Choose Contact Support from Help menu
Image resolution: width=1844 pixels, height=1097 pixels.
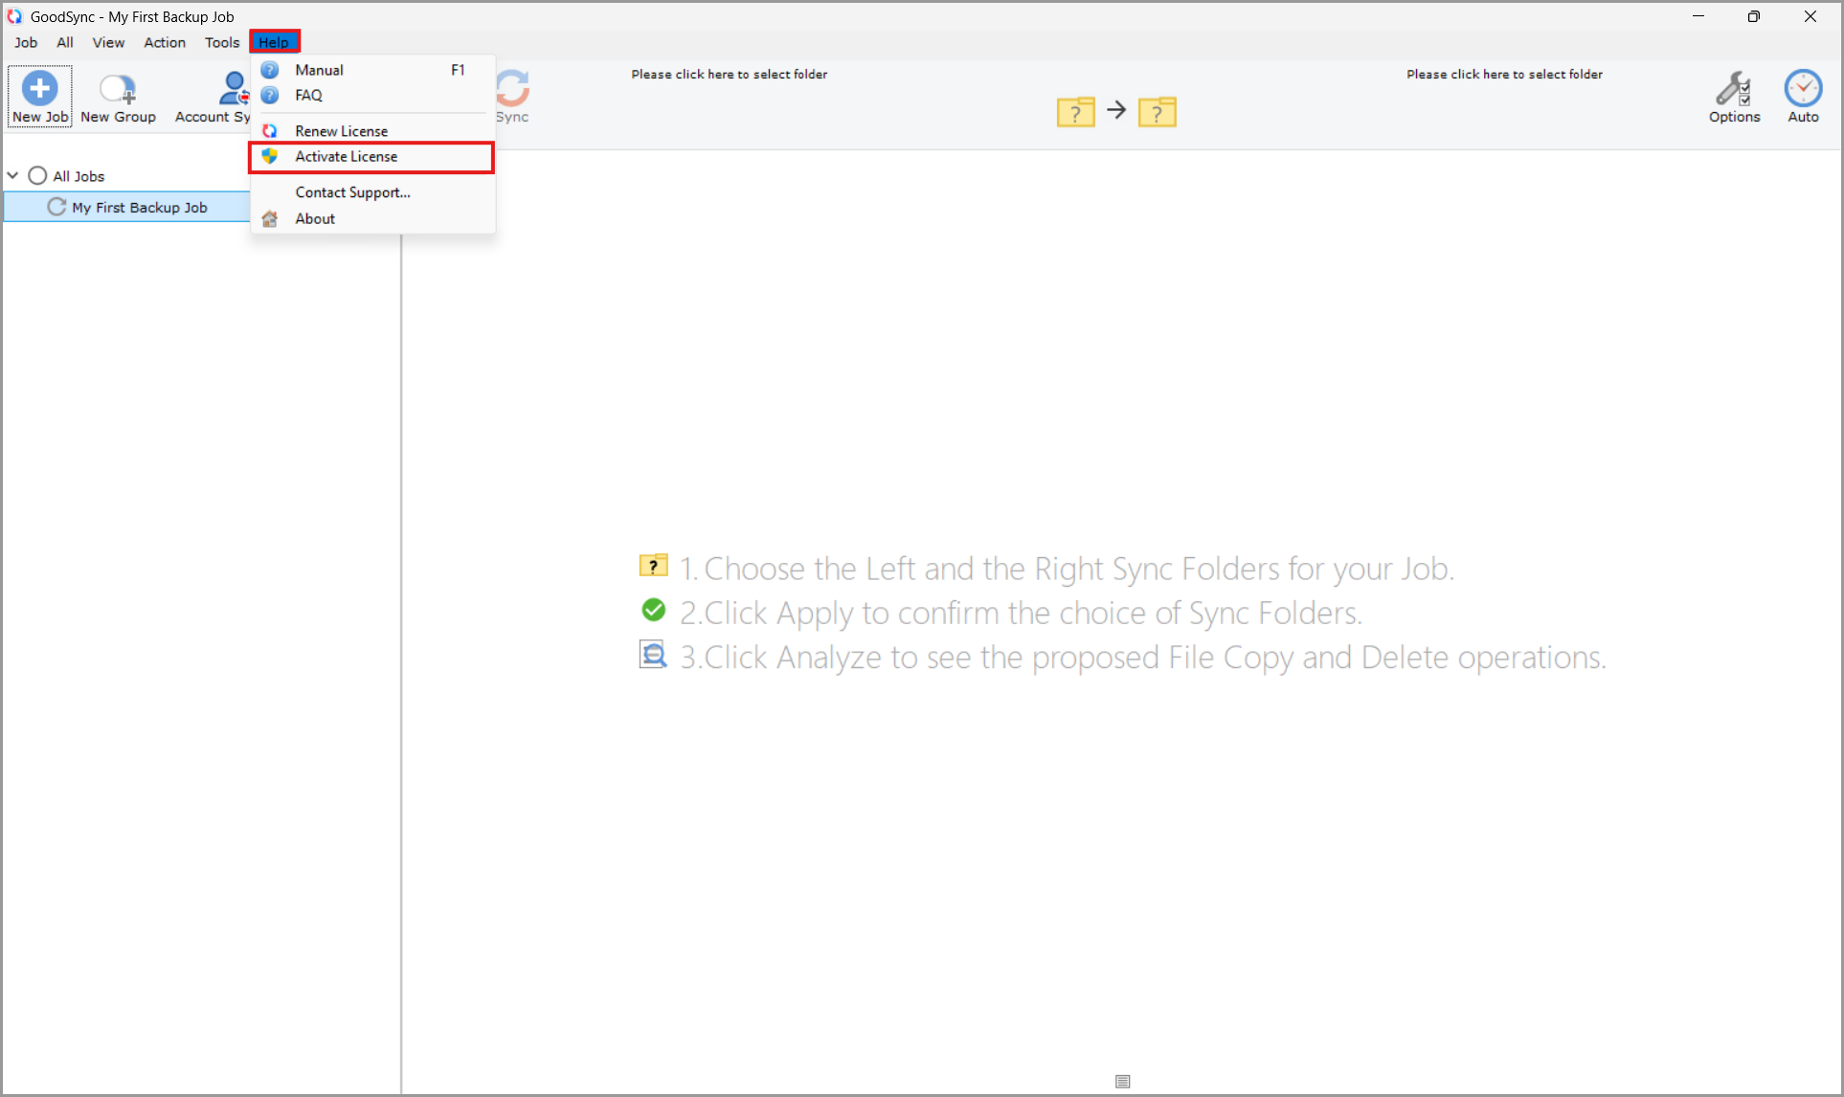coord(372,192)
